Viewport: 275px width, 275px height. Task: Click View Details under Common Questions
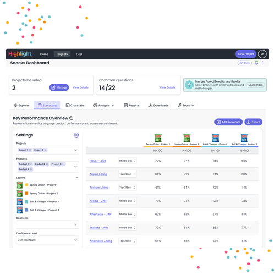coord(167,87)
